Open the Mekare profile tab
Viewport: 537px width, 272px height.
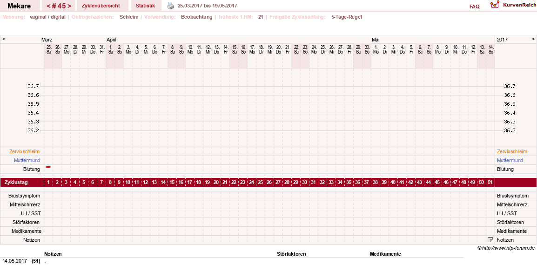[x=19, y=6]
